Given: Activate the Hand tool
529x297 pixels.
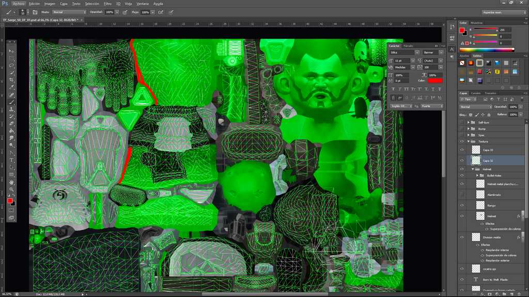Looking at the screenshot, I should pyautogui.click(x=11, y=182).
